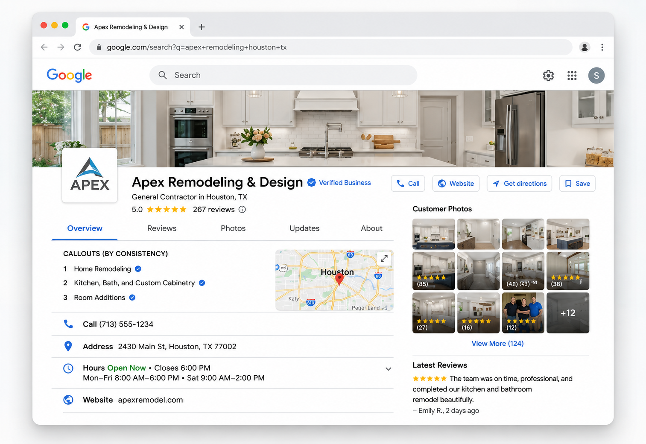The height and width of the screenshot is (444, 646).
Task: Open apexremodel.com link
Action: [x=150, y=400]
